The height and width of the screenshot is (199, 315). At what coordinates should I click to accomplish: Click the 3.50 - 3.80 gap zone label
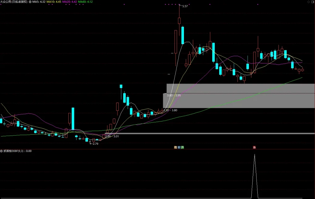(170, 110)
